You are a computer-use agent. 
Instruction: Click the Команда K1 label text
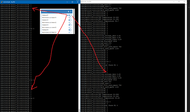[45, 15]
